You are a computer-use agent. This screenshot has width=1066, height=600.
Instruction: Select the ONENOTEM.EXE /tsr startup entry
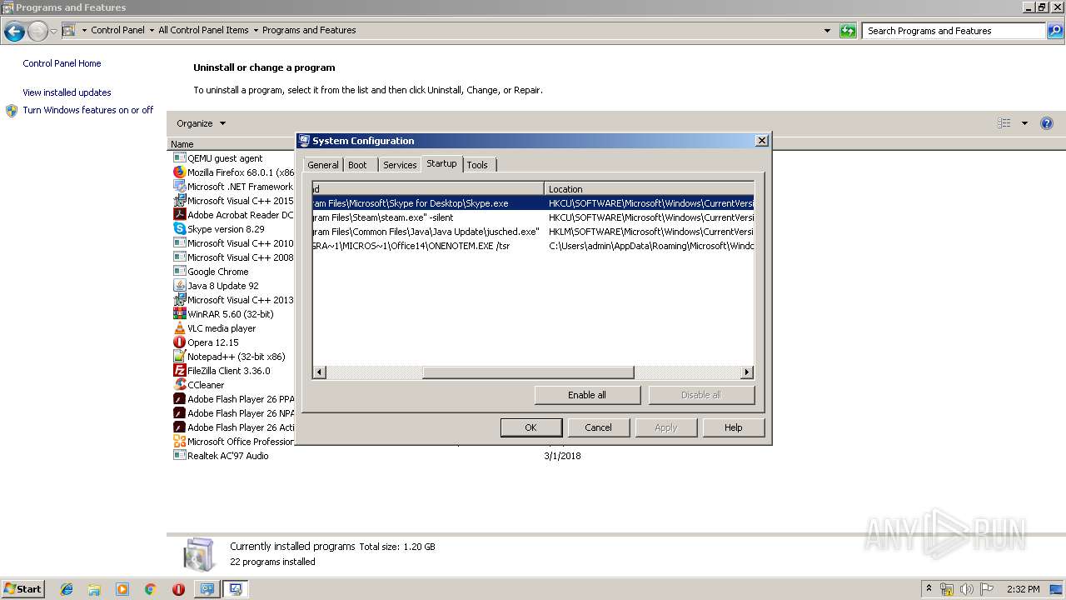click(x=533, y=246)
